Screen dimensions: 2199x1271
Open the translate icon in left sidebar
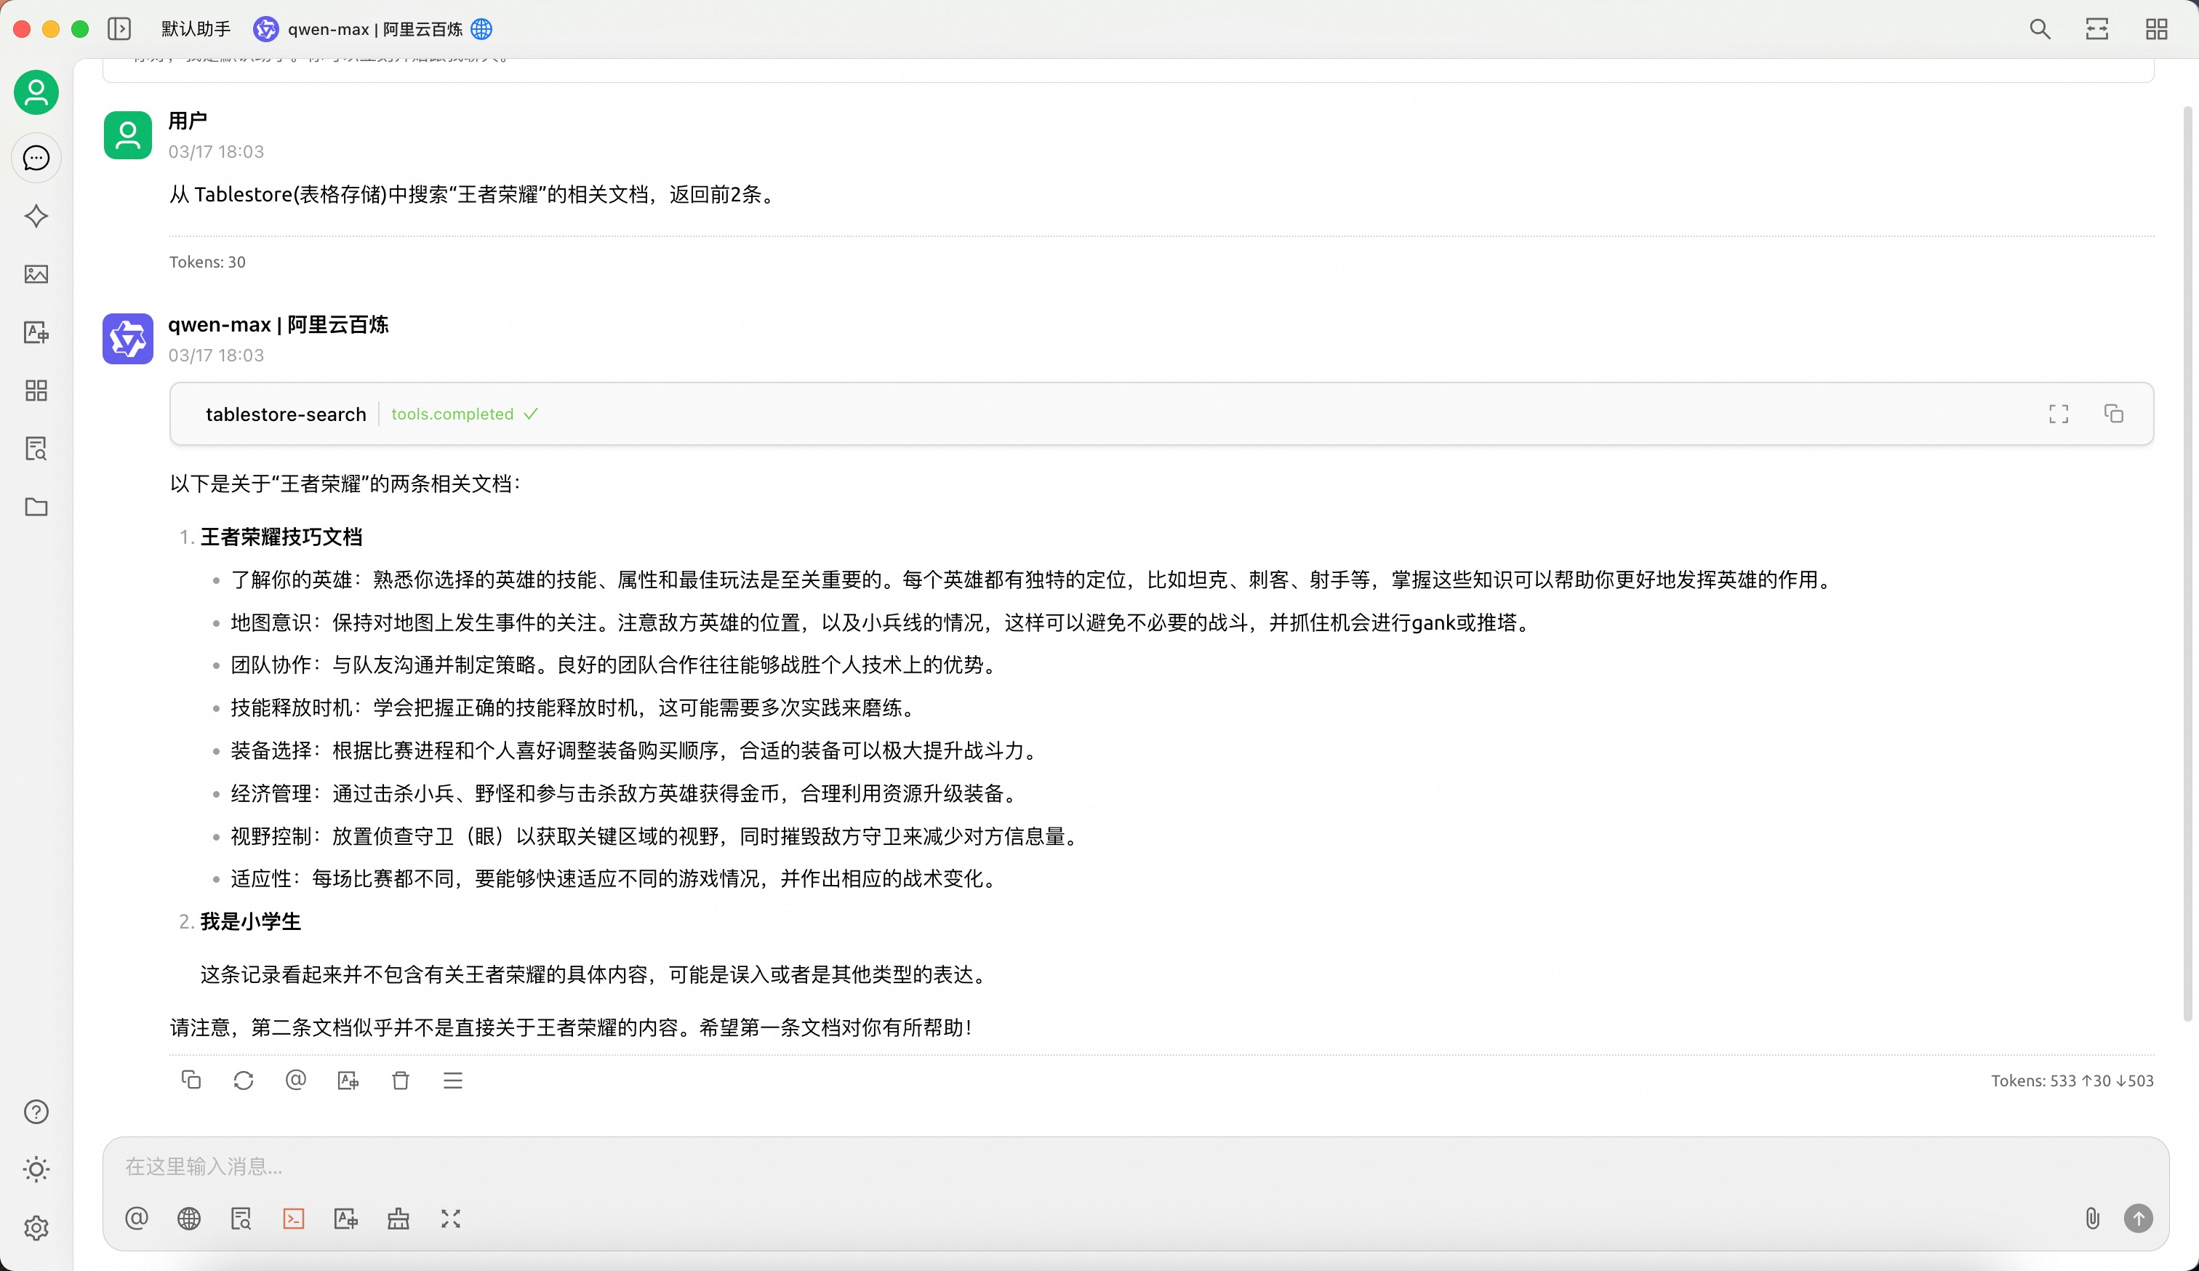tap(36, 332)
